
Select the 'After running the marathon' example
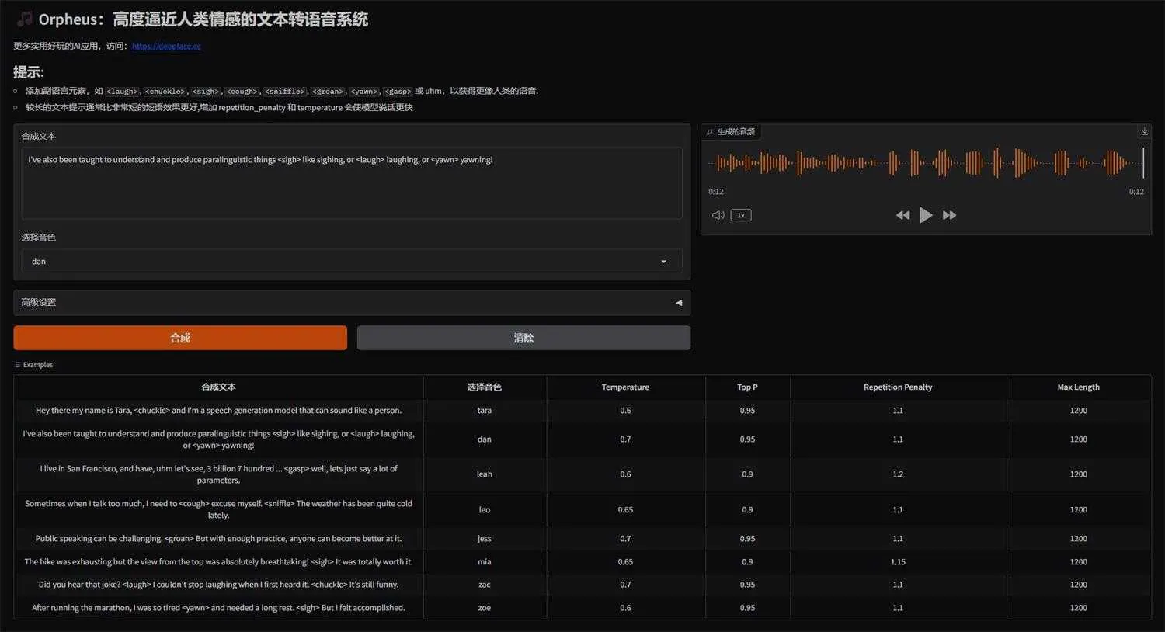click(218, 608)
